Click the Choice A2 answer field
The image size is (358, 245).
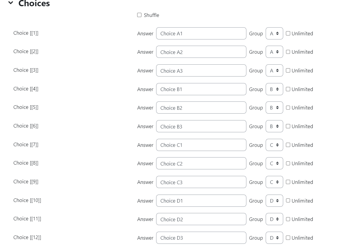201,52
